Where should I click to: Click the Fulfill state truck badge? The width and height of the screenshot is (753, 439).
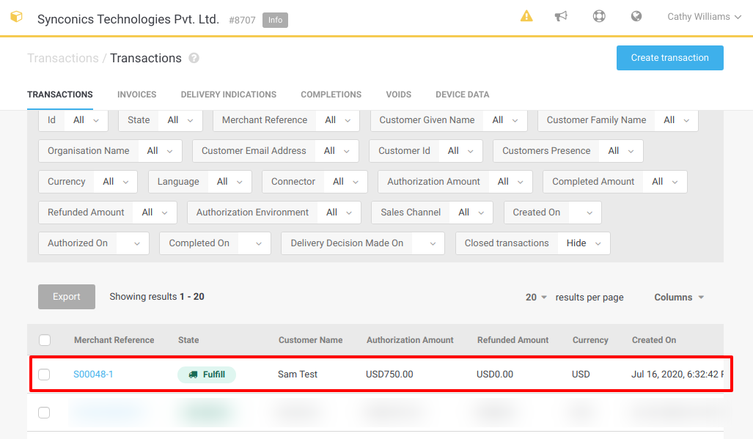click(x=207, y=375)
